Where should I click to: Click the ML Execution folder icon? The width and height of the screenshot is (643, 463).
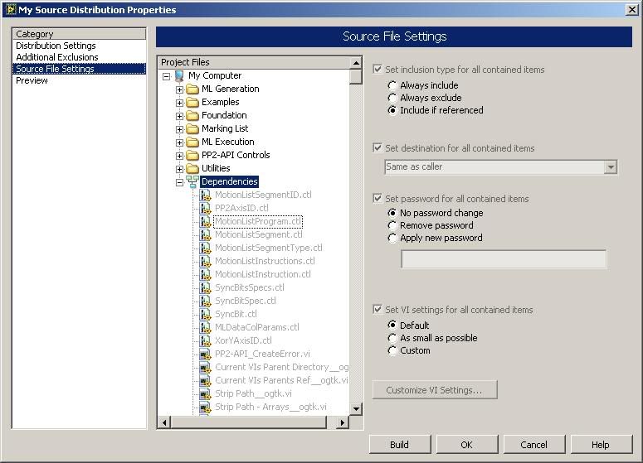tap(192, 142)
